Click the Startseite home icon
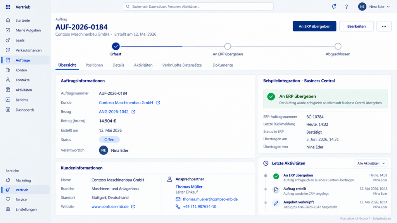This screenshot has width=397, height=223. [x=8, y=20]
